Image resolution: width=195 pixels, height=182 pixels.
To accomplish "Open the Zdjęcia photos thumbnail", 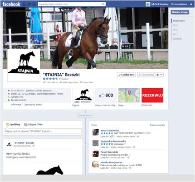I will (x=83, y=95).
